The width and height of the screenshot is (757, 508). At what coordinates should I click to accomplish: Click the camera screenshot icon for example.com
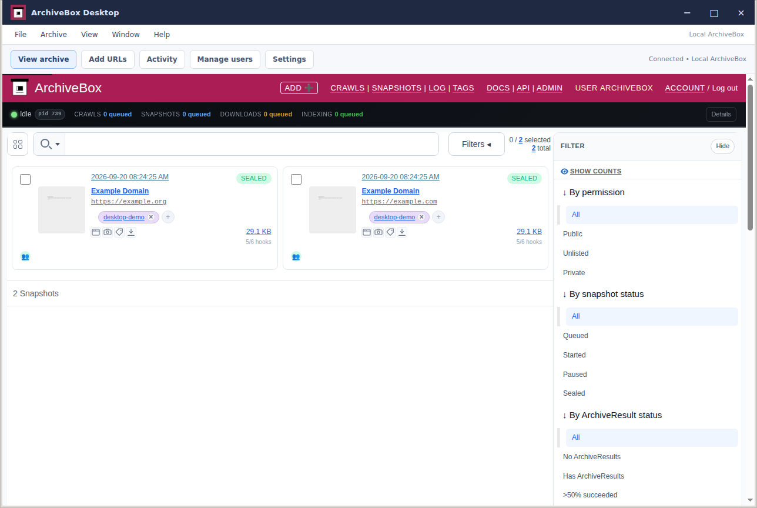(378, 232)
